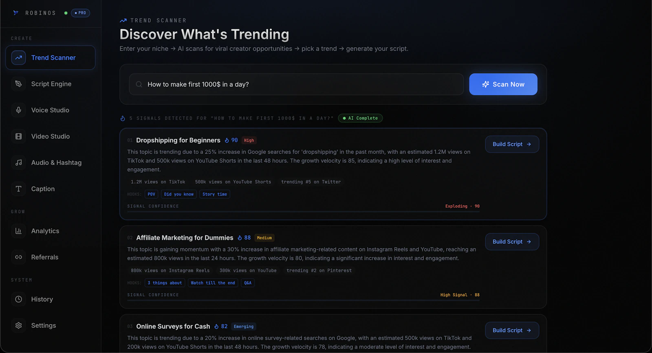Viewport: 652px width, 353px height.
Task: Click the search magnifier icon
Action: (139, 84)
